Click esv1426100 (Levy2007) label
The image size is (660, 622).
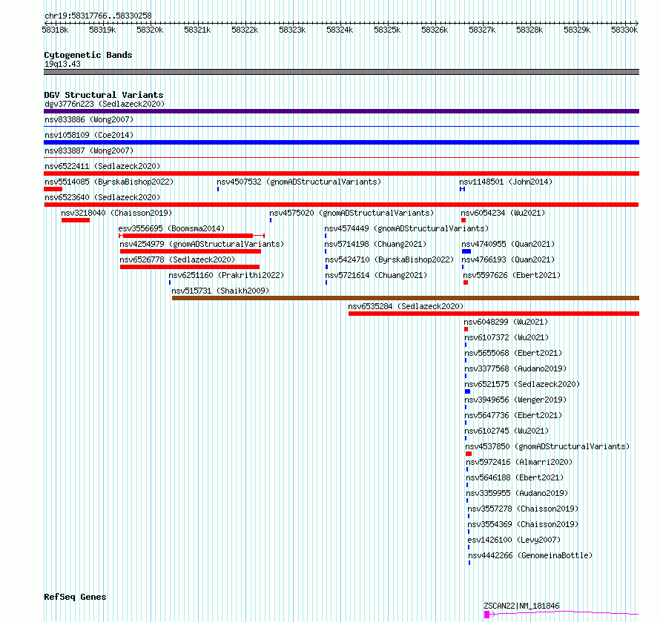click(x=515, y=540)
